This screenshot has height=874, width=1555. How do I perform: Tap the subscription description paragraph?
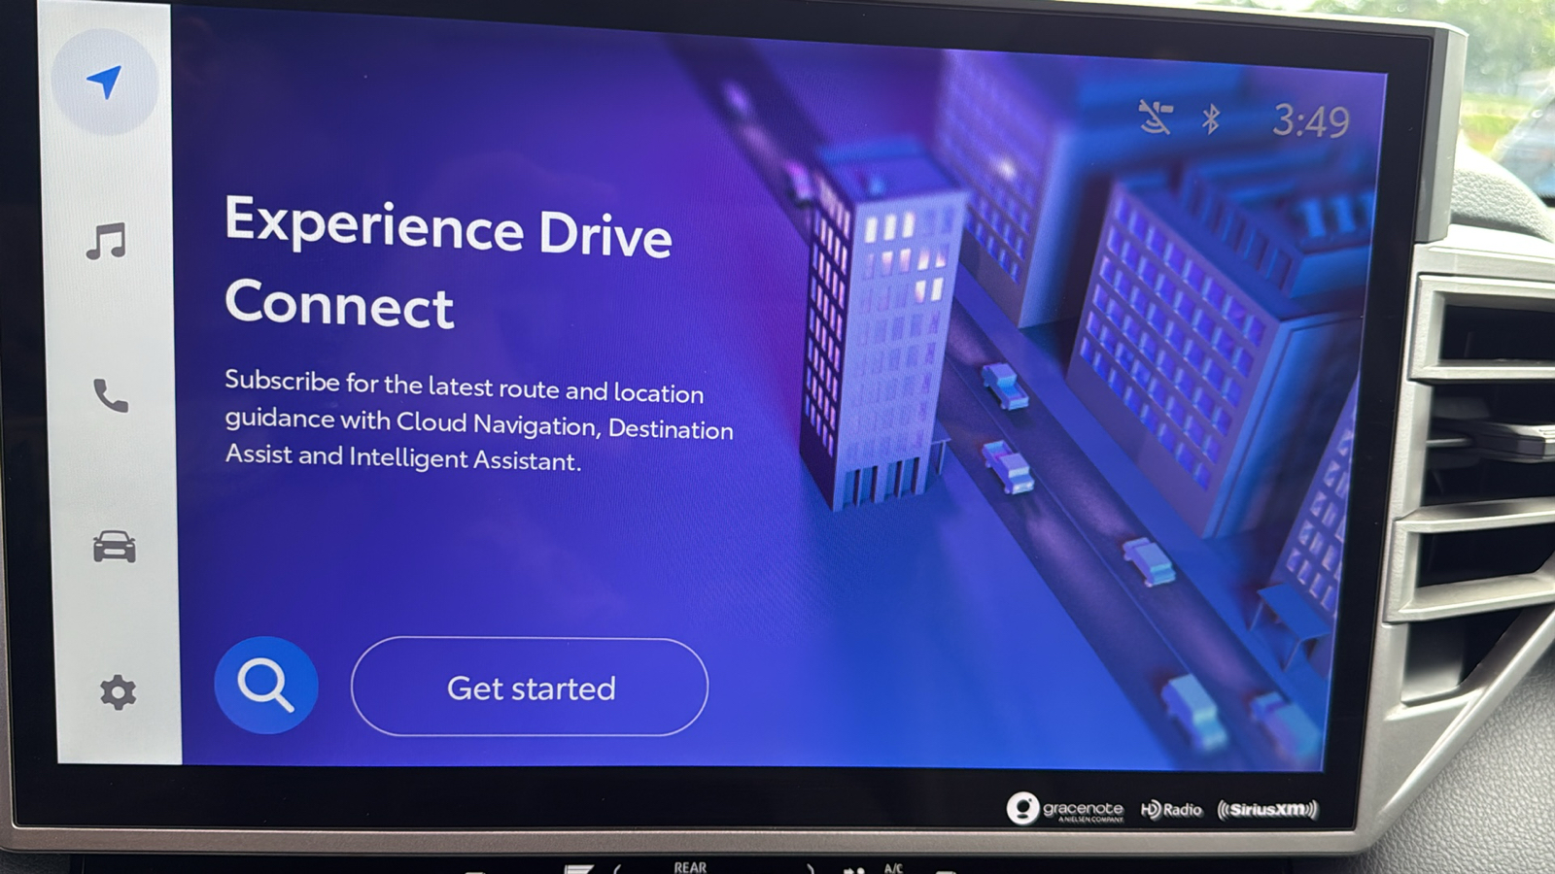(479, 420)
